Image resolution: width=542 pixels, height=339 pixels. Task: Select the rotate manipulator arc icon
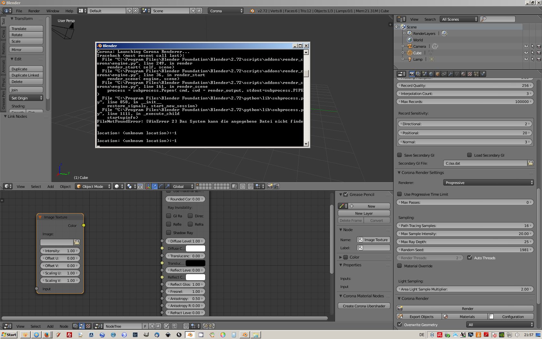[161, 186]
